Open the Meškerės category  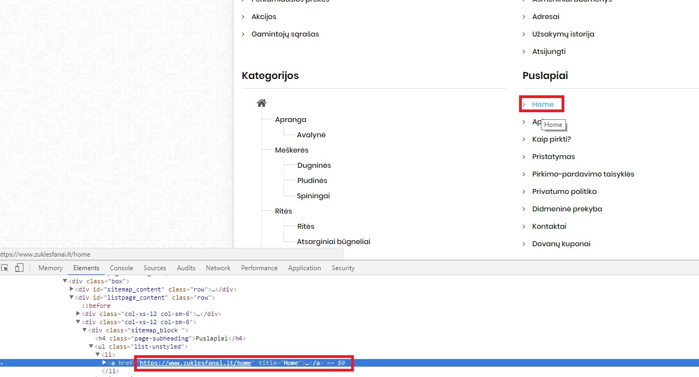292,150
